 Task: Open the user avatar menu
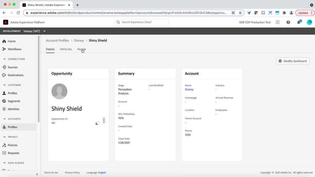[310, 22]
